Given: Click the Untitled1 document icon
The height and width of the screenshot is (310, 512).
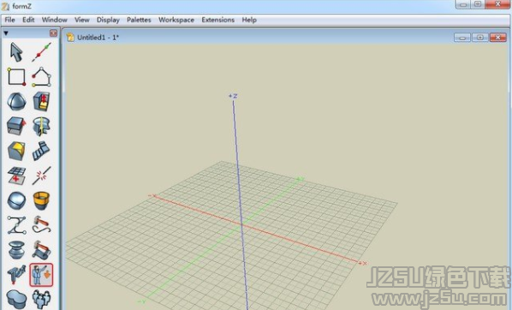Looking at the screenshot, I should [x=70, y=37].
